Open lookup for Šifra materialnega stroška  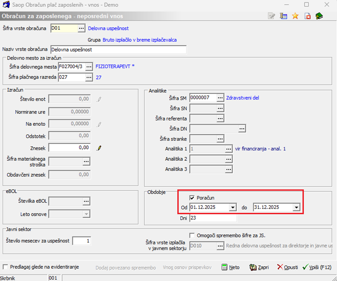click(x=86, y=161)
